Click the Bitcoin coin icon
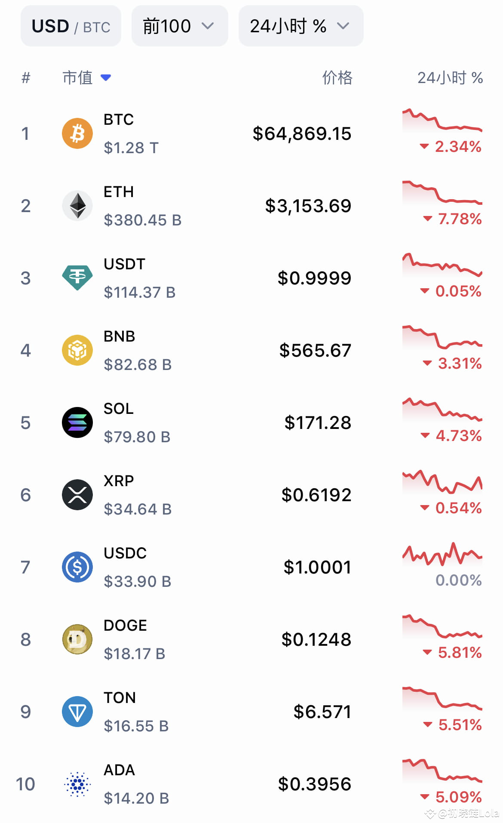Image resolution: width=503 pixels, height=823 pixels. tap(77, 133)
